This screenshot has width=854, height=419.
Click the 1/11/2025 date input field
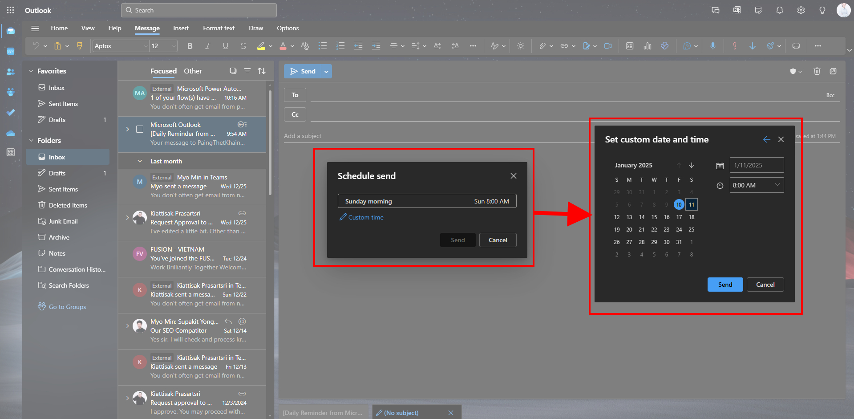tap(757, 165)
